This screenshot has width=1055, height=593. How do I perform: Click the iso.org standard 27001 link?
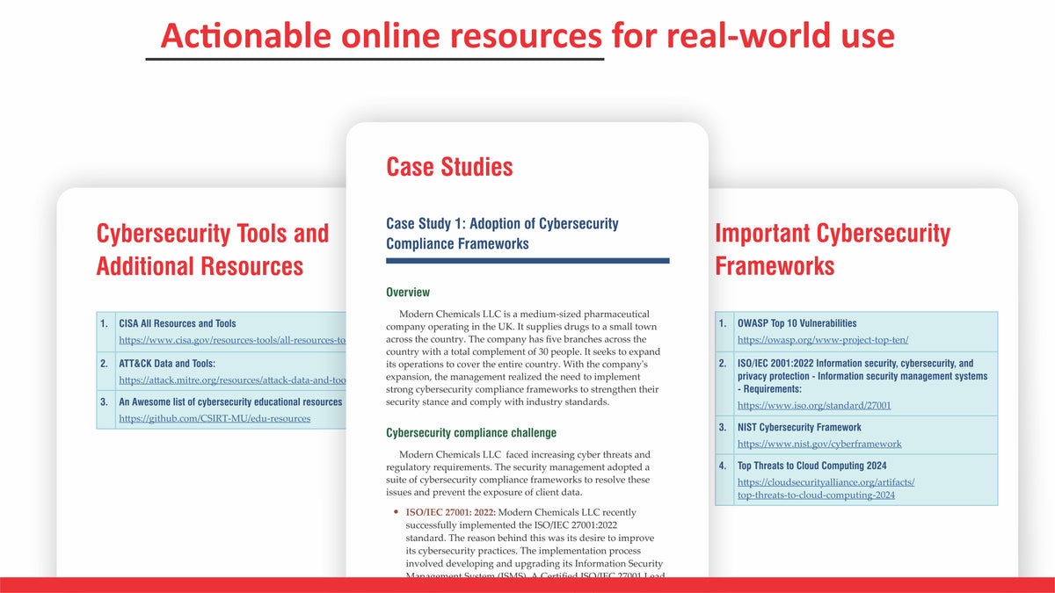pos(813,405)
